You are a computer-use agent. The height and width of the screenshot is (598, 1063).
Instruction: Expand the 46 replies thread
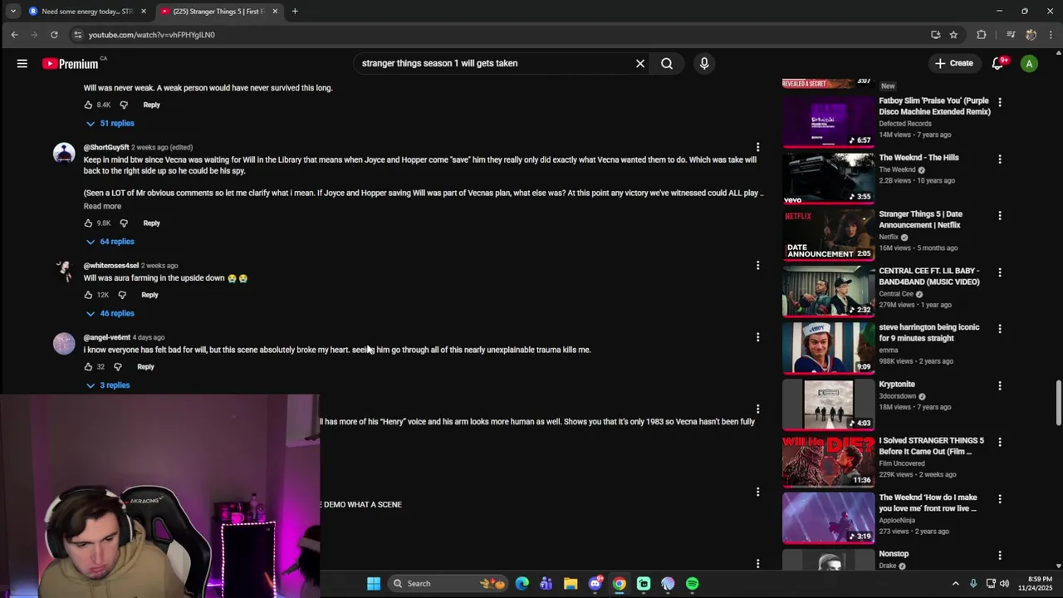(110, 313)
